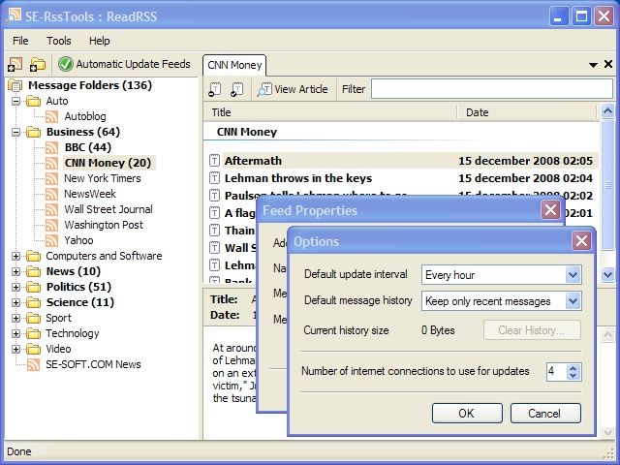This screenshot has width=620, height=465.
Task: Click the CNN Money feed RSS icon
Action: pyautogui.click(x=51, y=163)
